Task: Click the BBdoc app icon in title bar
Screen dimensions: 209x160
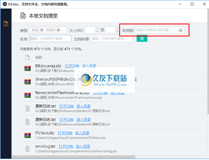Action: (5, 4)
